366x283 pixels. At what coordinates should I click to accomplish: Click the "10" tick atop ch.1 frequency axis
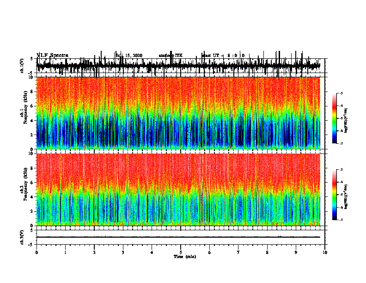click(x=31, y=77)
